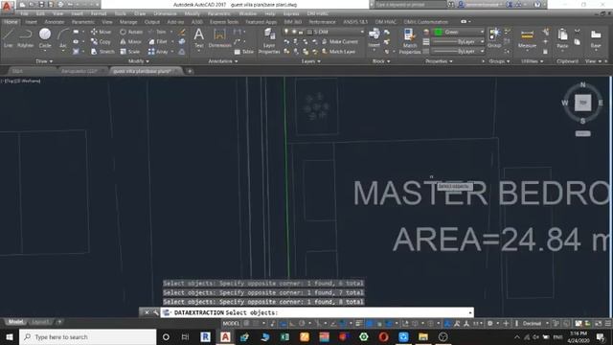This screenshot has width=613, height=345.
Task: Expand the Layers panel
Action: (310, 61)
